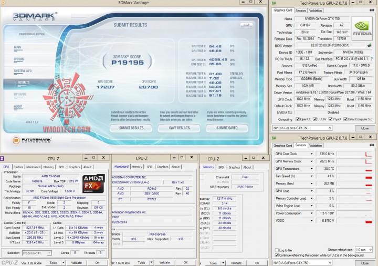Click the Driver Version field in GPU-Z
Screen dimensions: 378x266
pyautogui.click(x=333, y=93)
